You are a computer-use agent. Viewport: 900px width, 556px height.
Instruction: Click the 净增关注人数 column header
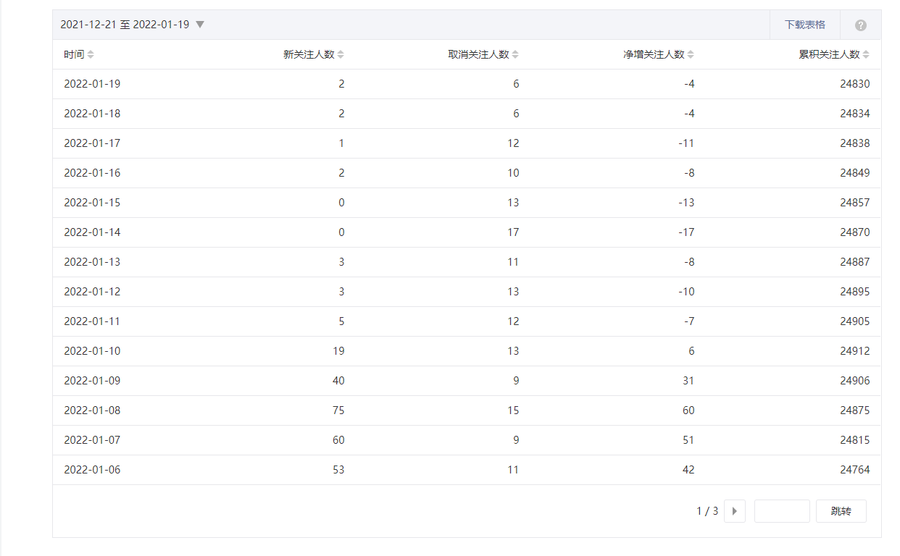[x=654, y=54]
